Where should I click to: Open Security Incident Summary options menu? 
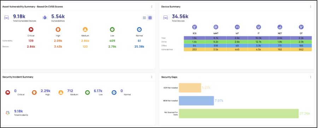pos(152,77)
